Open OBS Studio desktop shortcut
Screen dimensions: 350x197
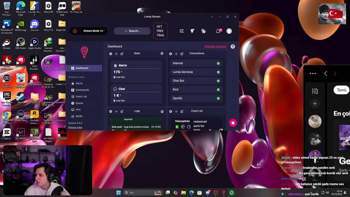click(21, 44)
